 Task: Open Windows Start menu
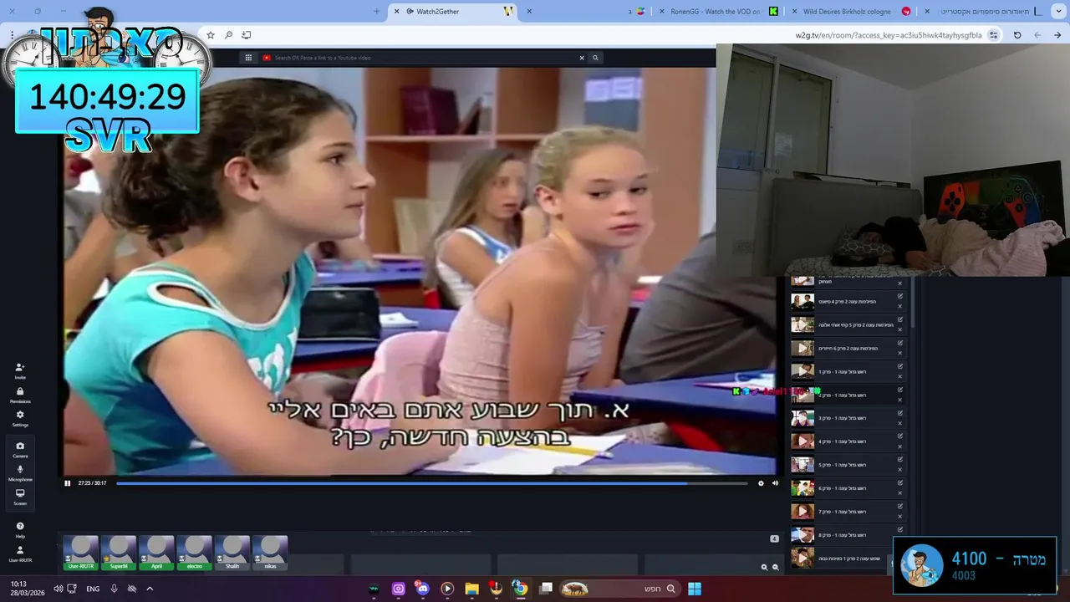pyautogui.click(x=695, y=589)
